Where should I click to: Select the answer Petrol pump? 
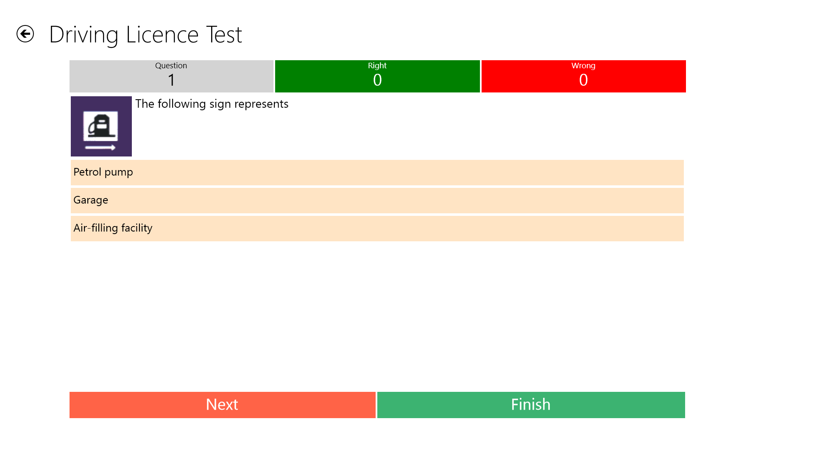click(x=377, y=172)
